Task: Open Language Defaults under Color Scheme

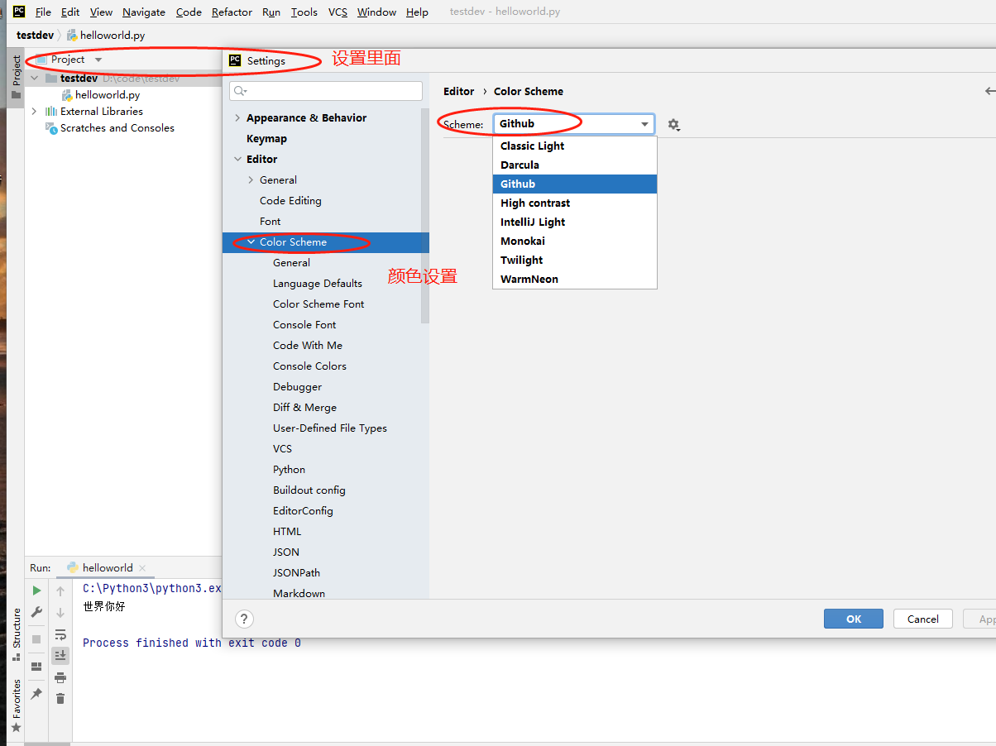Action: pyautogui.click(x=318, y=283)
